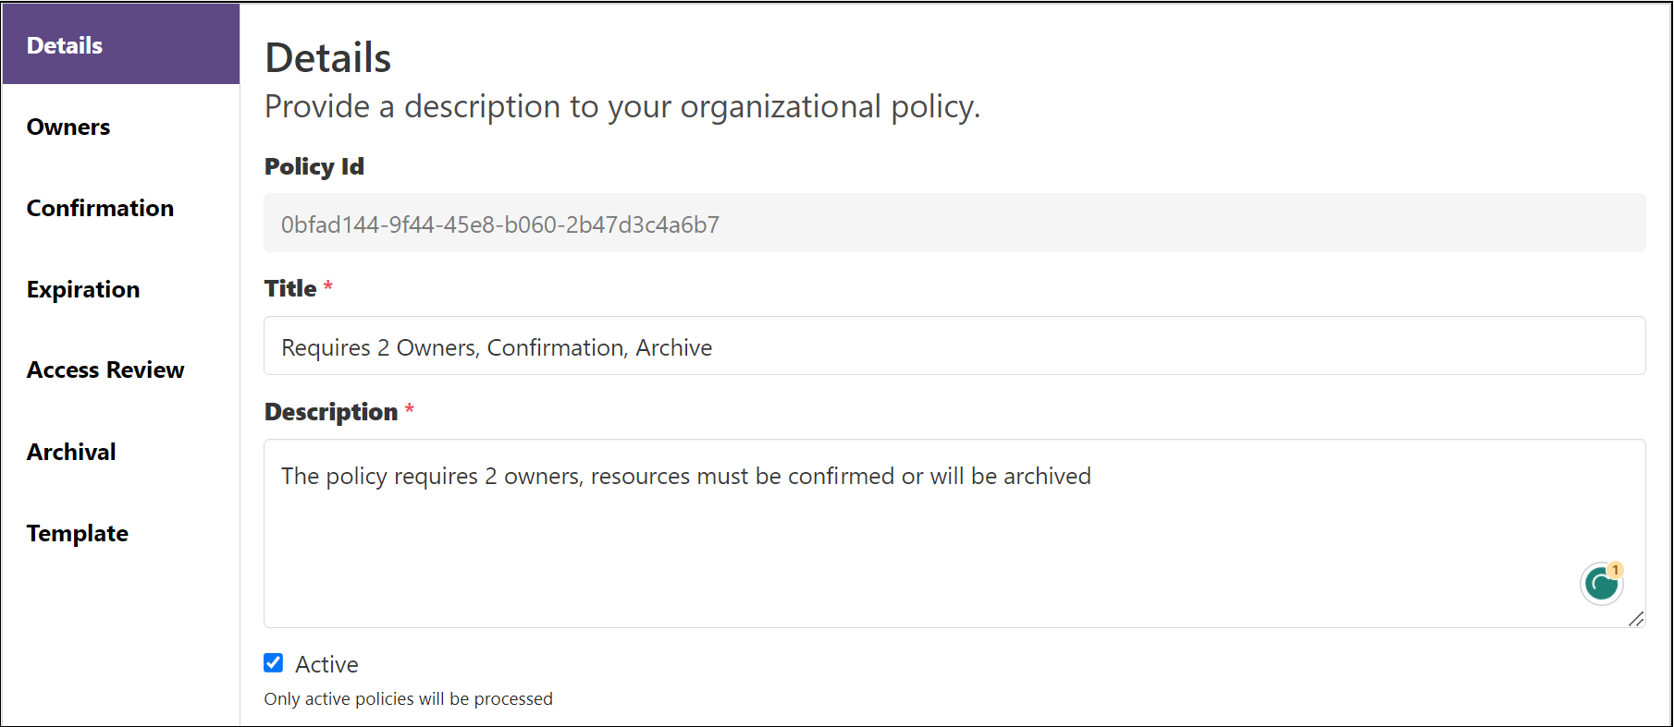Click the Description textarea resize handle

pos(1635,618)
